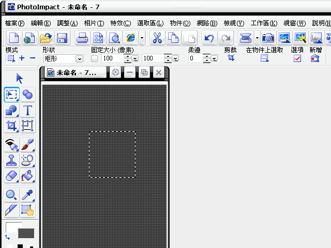Select the Text tool
Screen dimensions: 331x248
[27, 110]
